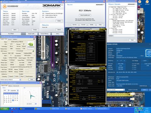Click the GPU-Z camera screenshot icon
The width and height of the screenshot is (151, 113).
[34, 39]
